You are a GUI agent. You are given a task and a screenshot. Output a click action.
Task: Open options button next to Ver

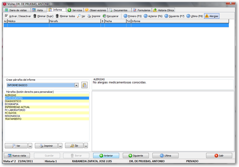click(30, 146)
